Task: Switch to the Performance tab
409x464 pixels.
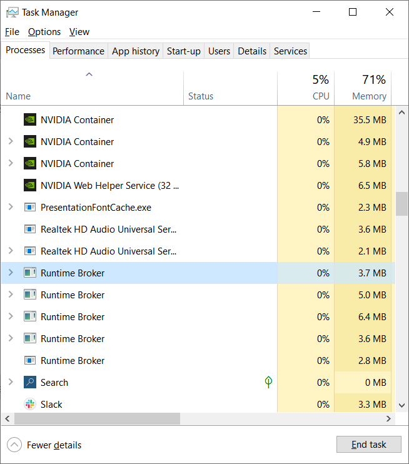Action: tap(78, 51)
